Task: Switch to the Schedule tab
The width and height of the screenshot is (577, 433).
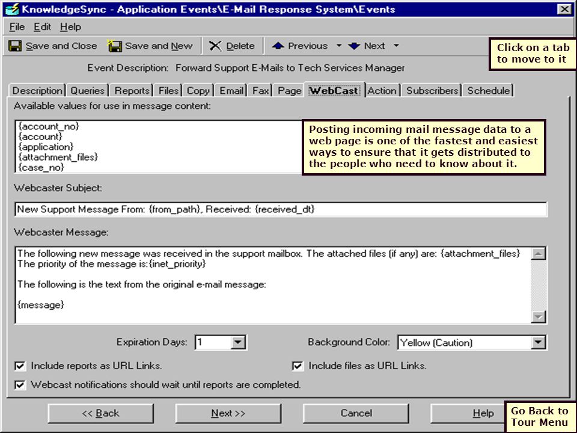Action: pyautogui.click(x=488, y=91)
